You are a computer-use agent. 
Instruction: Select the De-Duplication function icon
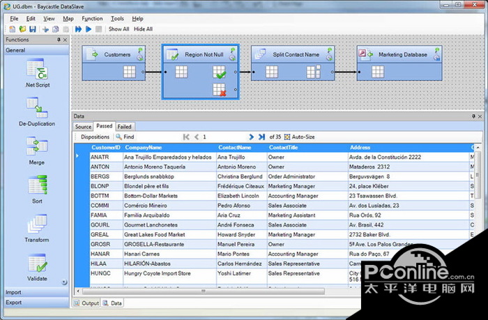37,107
